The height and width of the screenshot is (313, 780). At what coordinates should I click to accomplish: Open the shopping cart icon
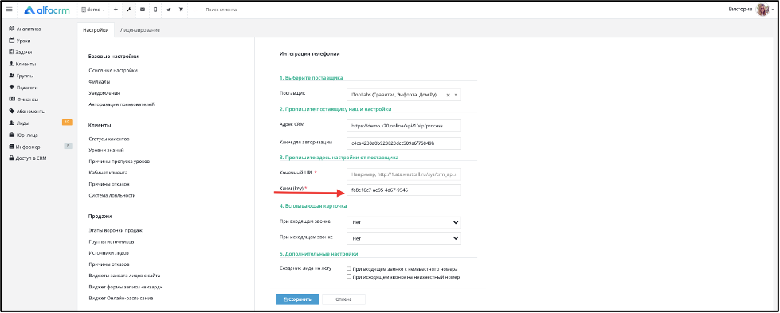tap(181, 10)
